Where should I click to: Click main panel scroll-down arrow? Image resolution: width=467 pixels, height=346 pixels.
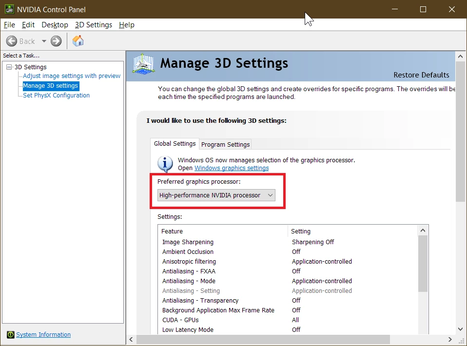point(461,329)
